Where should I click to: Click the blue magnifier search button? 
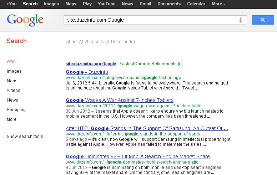click(x=263, y=20)
